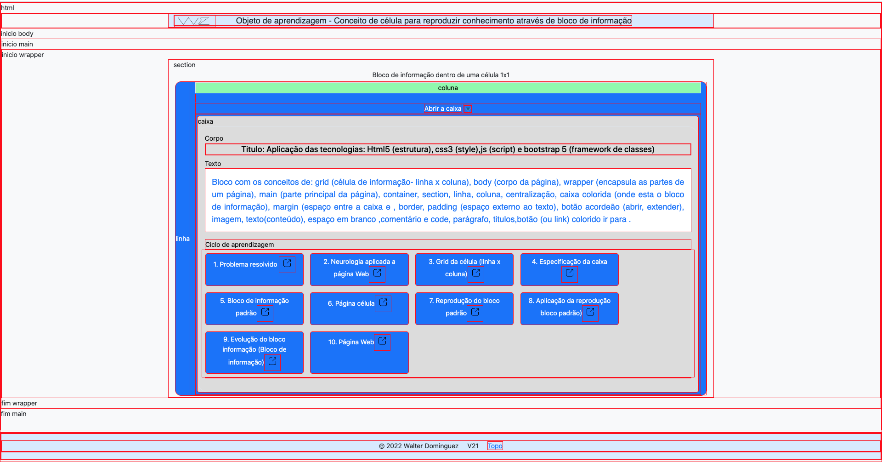
Task: Expand the Abrir a caixa accordion
Action: [x=442, y=109]
